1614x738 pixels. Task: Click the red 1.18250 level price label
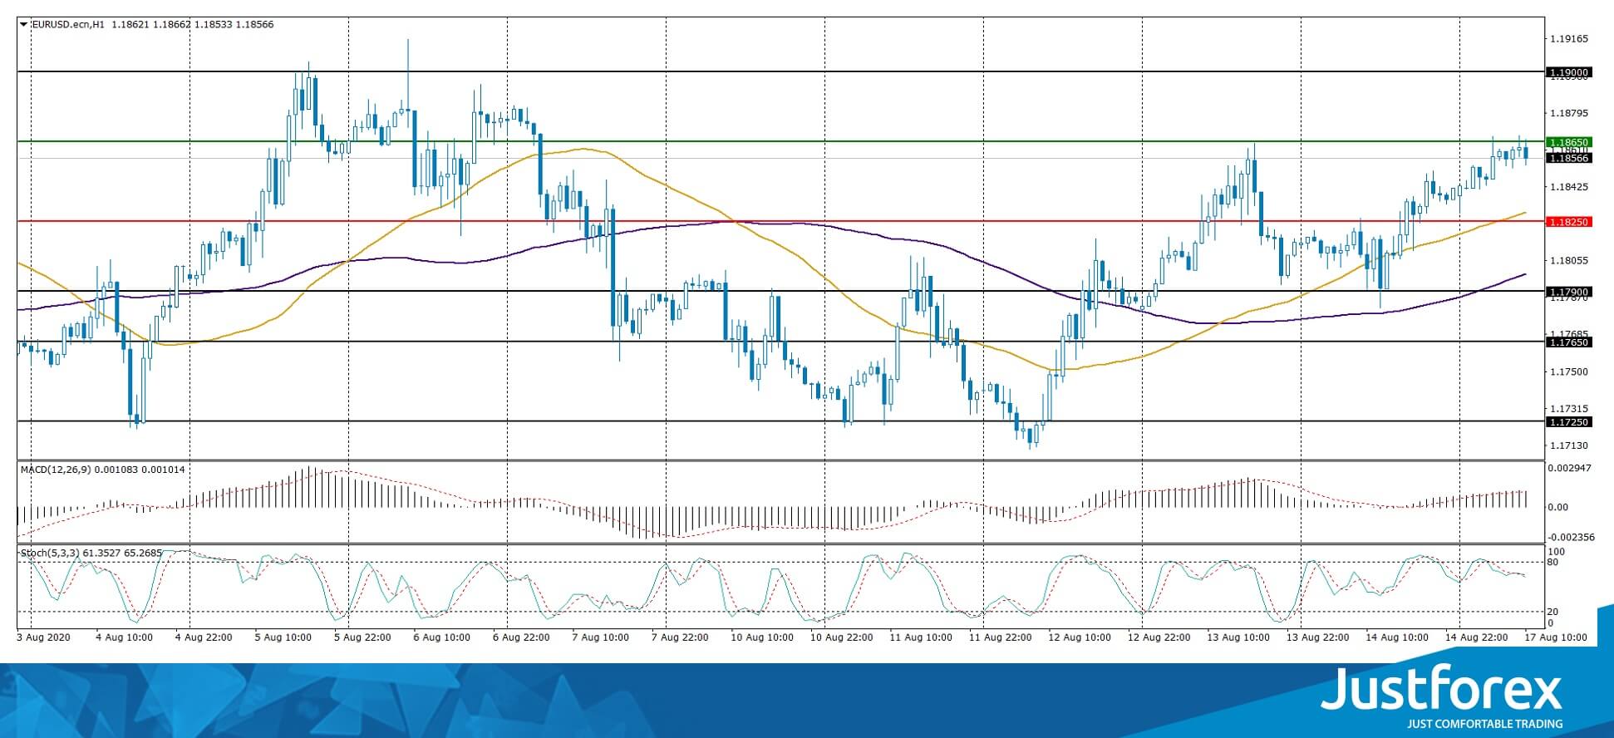pyautogui.click(x=1568, y=222)
